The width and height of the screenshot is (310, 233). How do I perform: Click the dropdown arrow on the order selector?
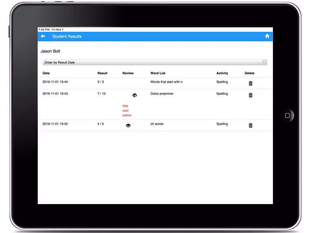(x=264, y=62)
